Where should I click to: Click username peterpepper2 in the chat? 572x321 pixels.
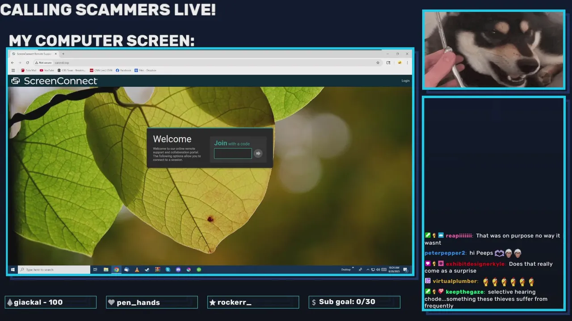click(445, 253)
